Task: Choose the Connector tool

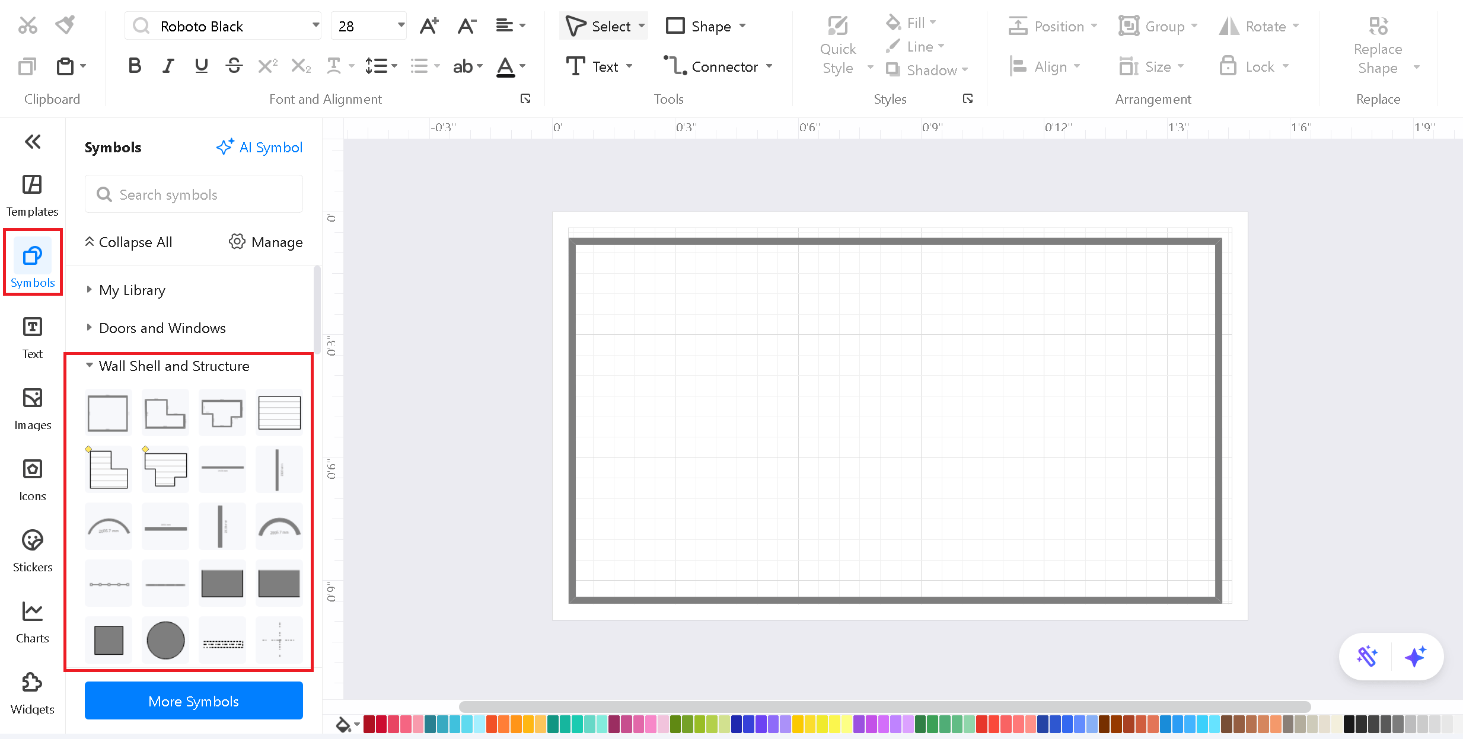Action: [x=718, y=66]
